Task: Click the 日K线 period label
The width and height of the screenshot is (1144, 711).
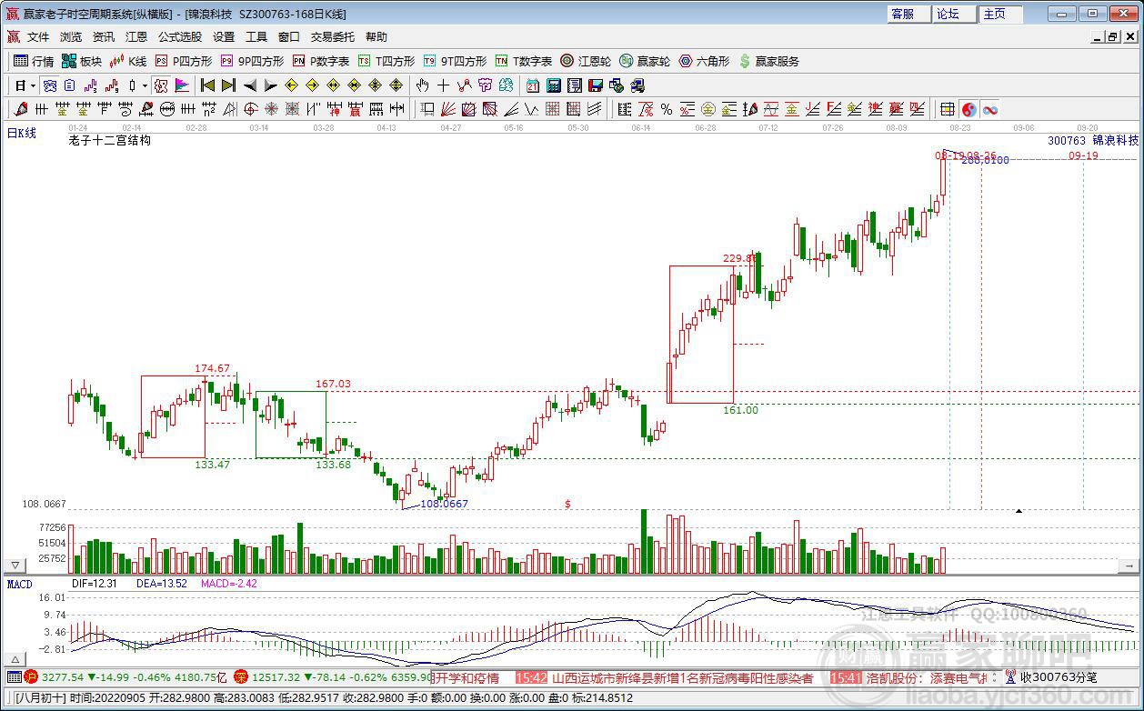Action: (x=22, y=133)
